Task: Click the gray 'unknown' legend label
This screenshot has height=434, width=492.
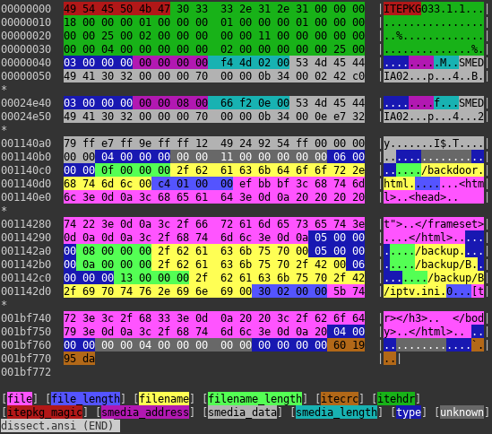Action: tap(462, 412)
